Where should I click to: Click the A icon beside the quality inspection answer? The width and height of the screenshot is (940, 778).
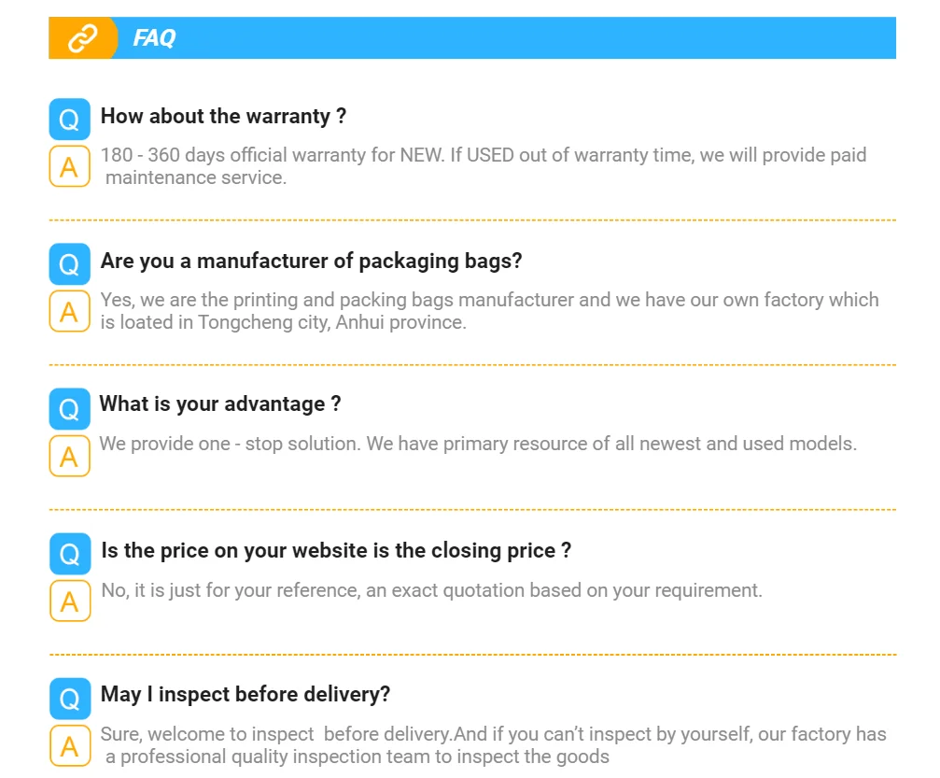click(70, 745)
